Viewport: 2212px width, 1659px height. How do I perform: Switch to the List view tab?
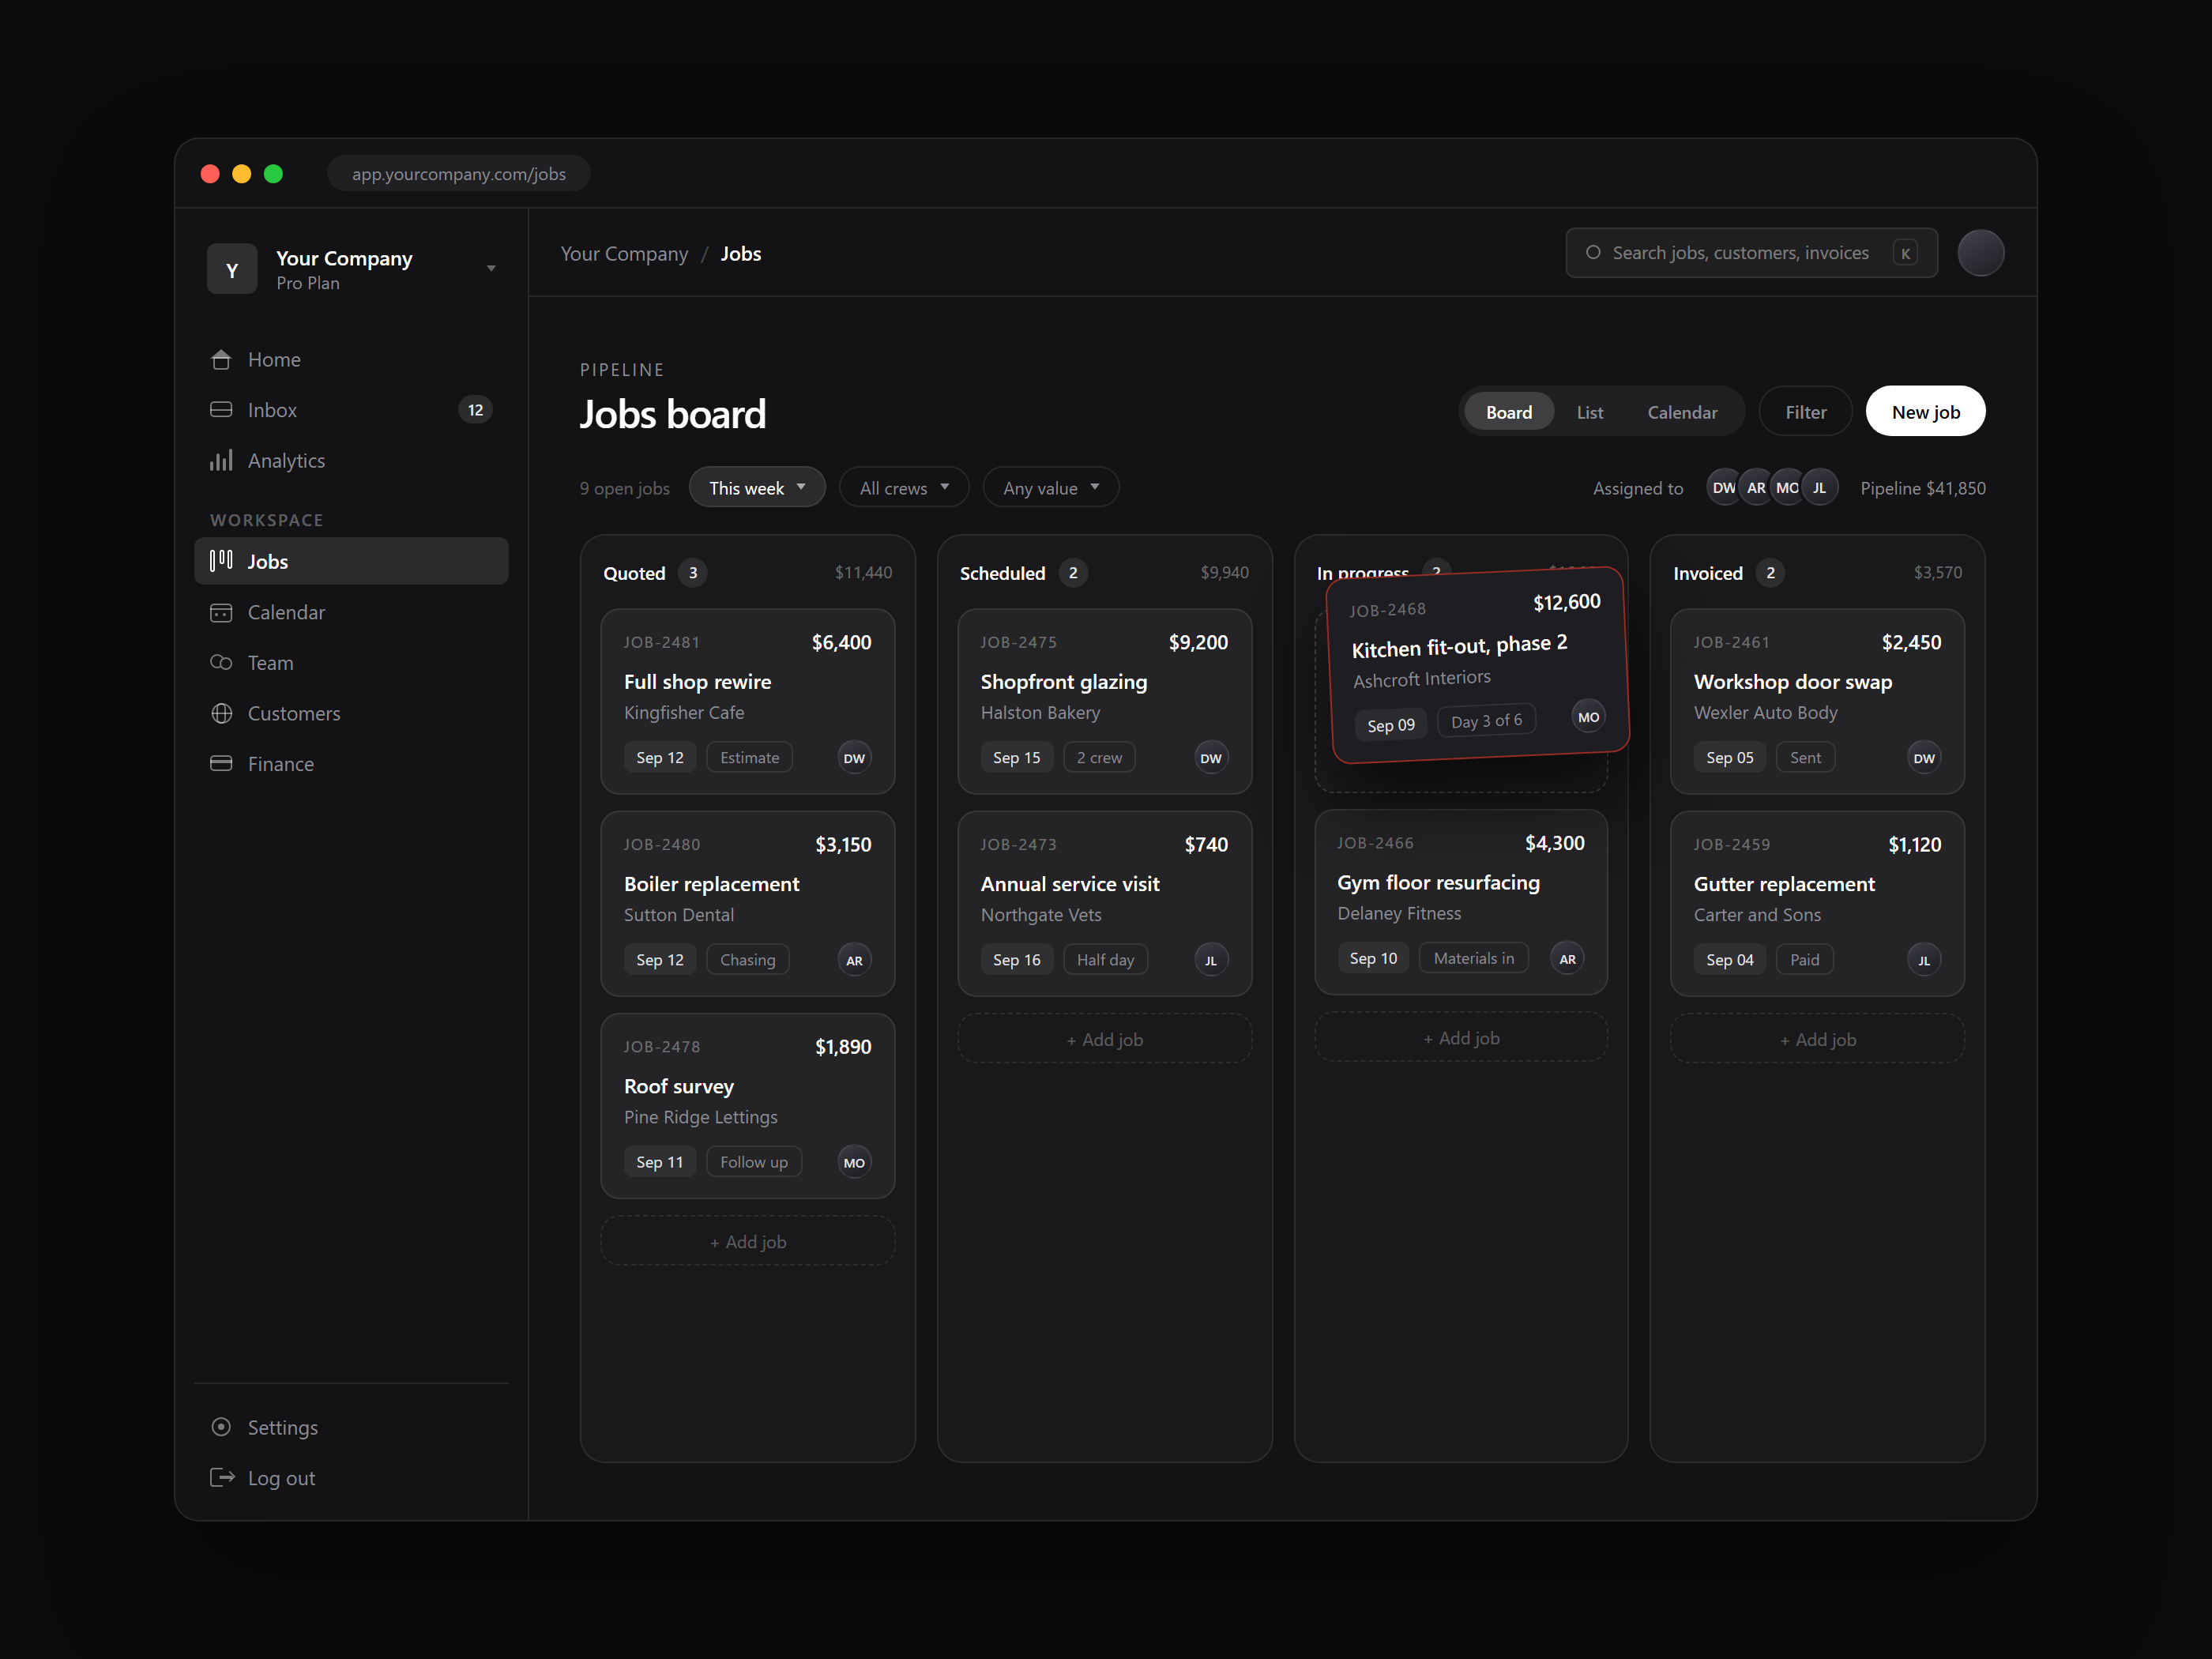(x=1589, y=412)
